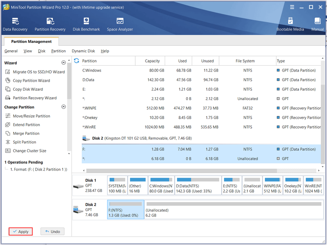Undo the last pending operation
Viewport: 327px width, 245px height.
click(x=52, y=232)
